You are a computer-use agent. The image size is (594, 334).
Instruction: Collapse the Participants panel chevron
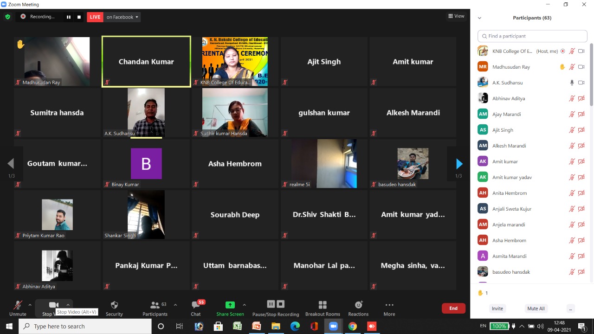[479, 18]
